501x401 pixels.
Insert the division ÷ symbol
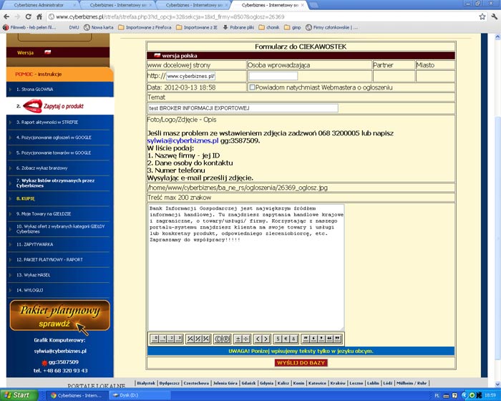point(246,338)
